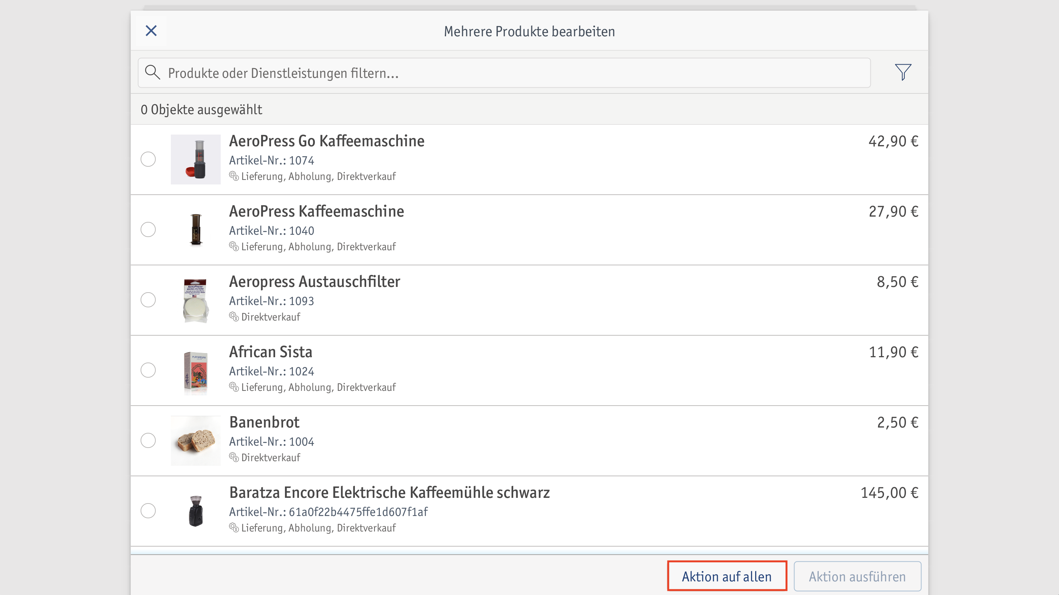The image size is (1059, 595).
Task: Click Artikel-Nr.: 1024 text
Action: point(272,371)
